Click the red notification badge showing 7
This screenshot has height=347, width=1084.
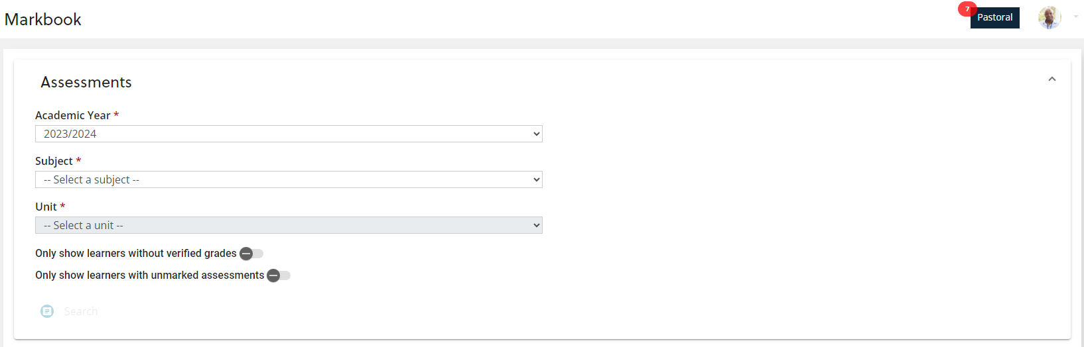[967, 9]
